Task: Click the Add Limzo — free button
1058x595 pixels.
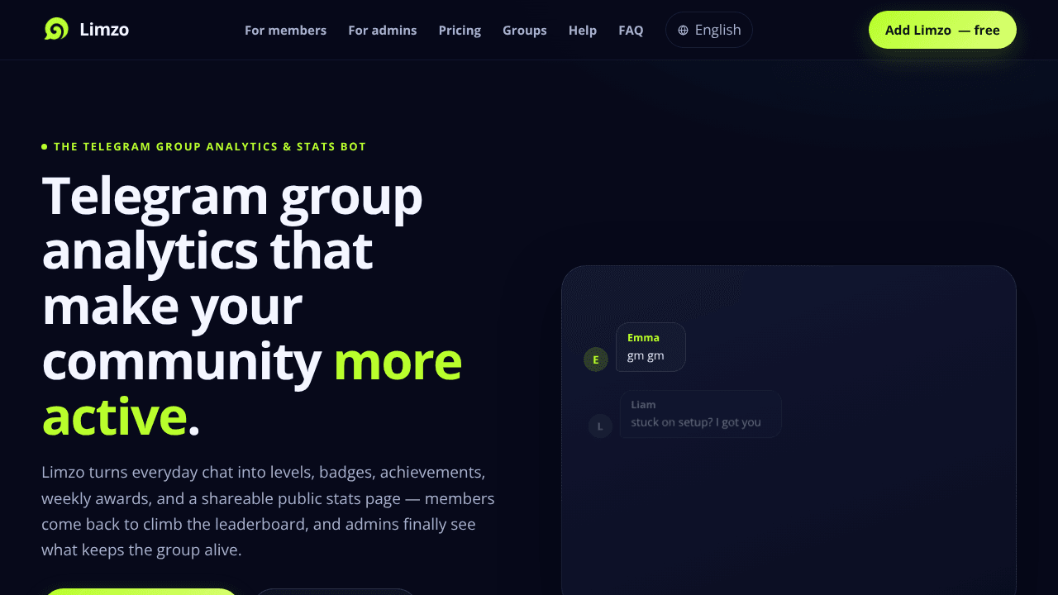Action: point(942,30)
